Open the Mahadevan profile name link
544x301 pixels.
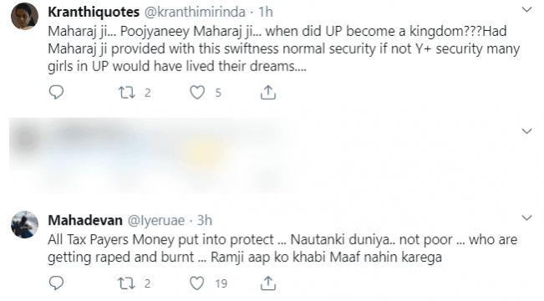click(x=85, y=220)
